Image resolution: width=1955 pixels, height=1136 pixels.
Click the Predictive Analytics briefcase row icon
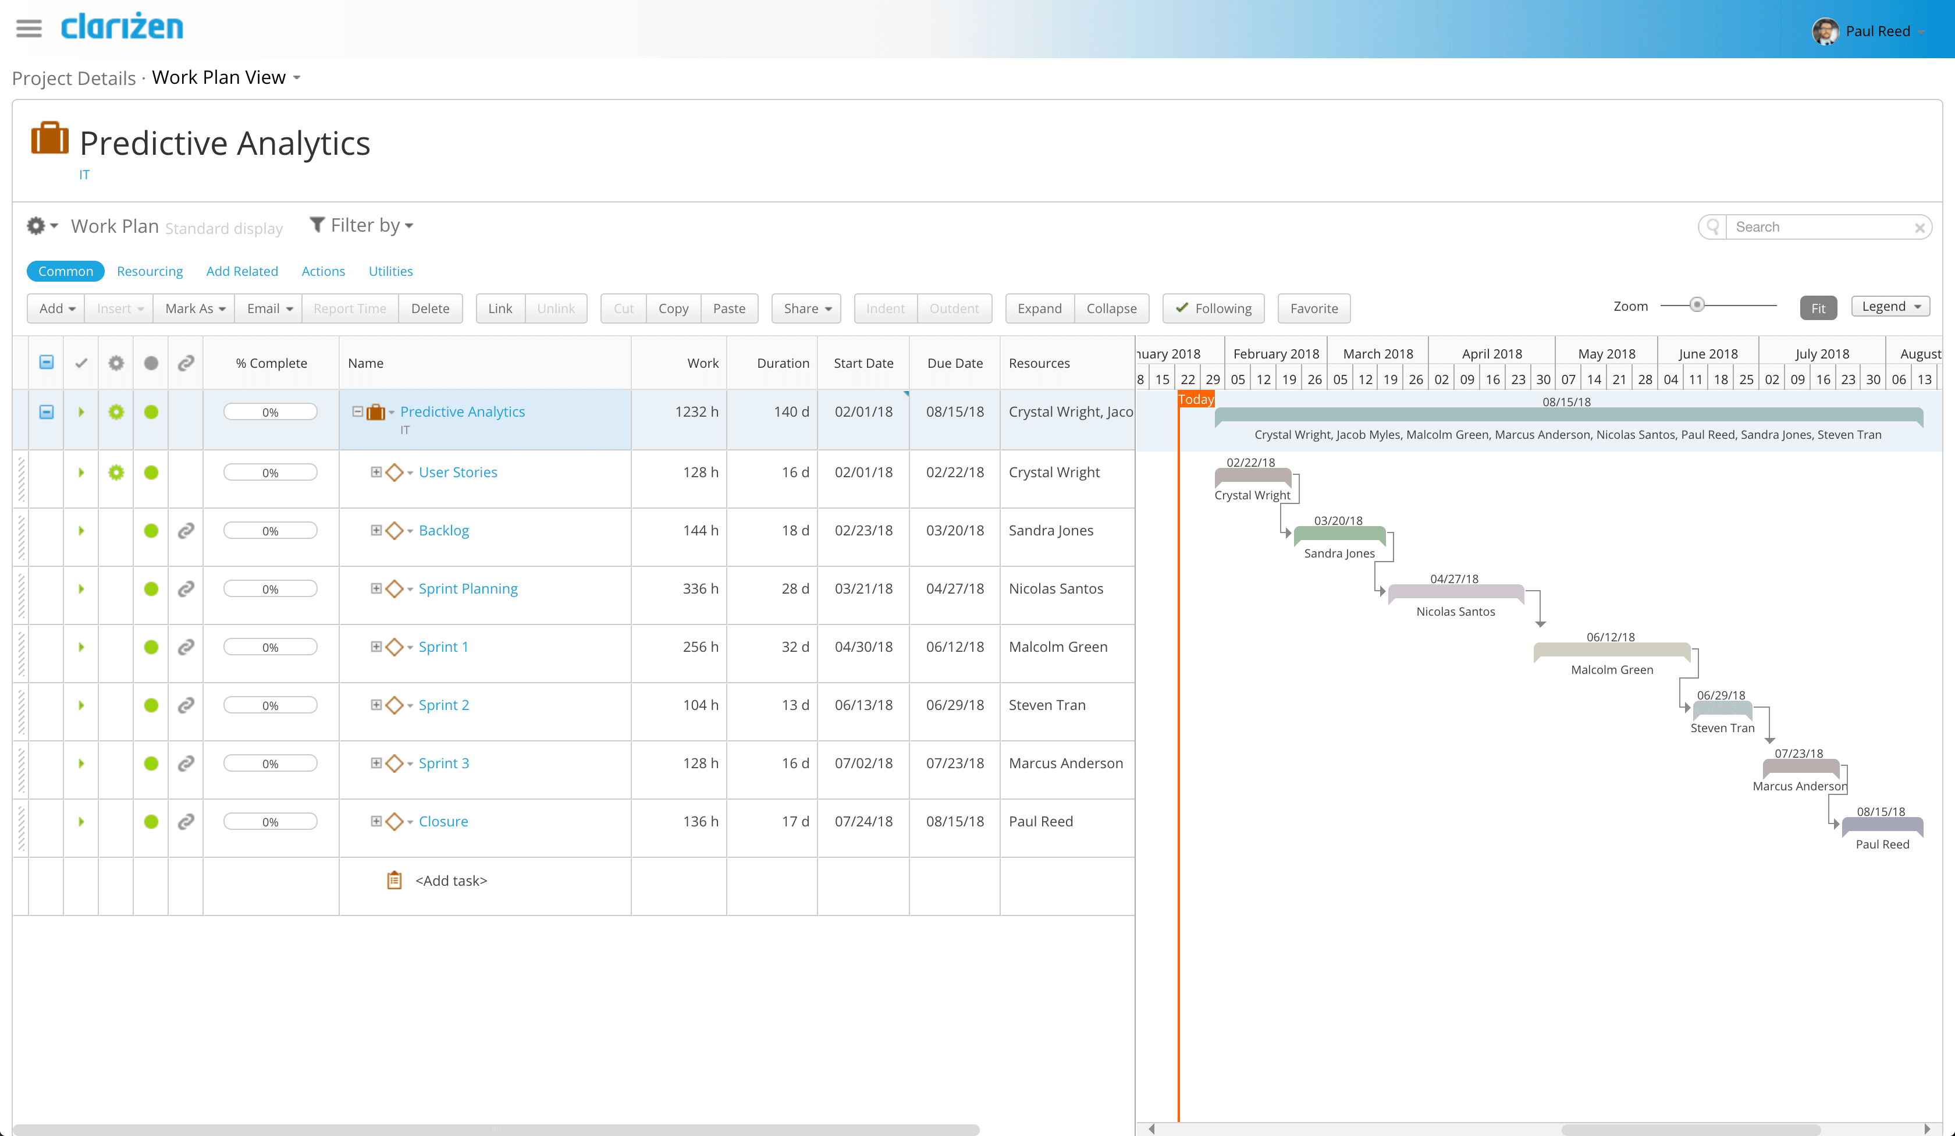click(x=375, y=412)
